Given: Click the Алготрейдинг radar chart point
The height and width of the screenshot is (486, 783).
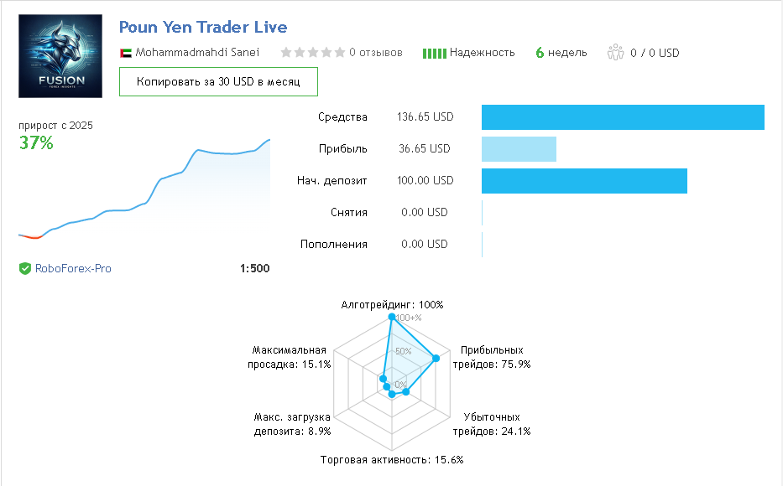Looking at the screenshot, I should [x=392, y=317].
